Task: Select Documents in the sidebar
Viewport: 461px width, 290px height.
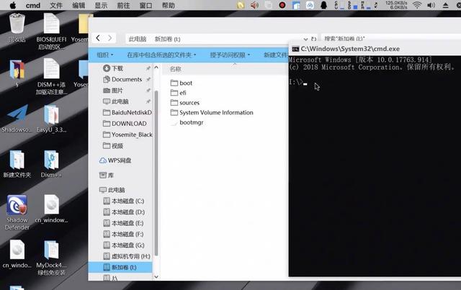Action: click(122, 79)
